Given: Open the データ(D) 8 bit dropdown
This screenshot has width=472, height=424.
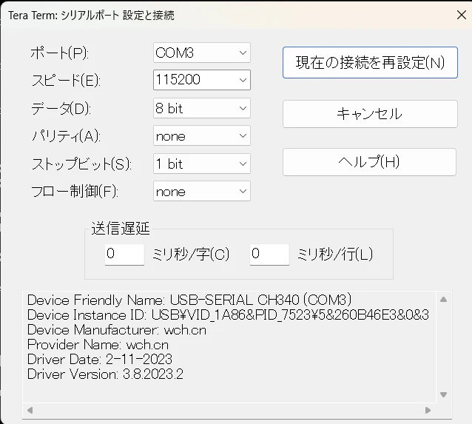Looking at the screenshot, I should pos(202,108).
